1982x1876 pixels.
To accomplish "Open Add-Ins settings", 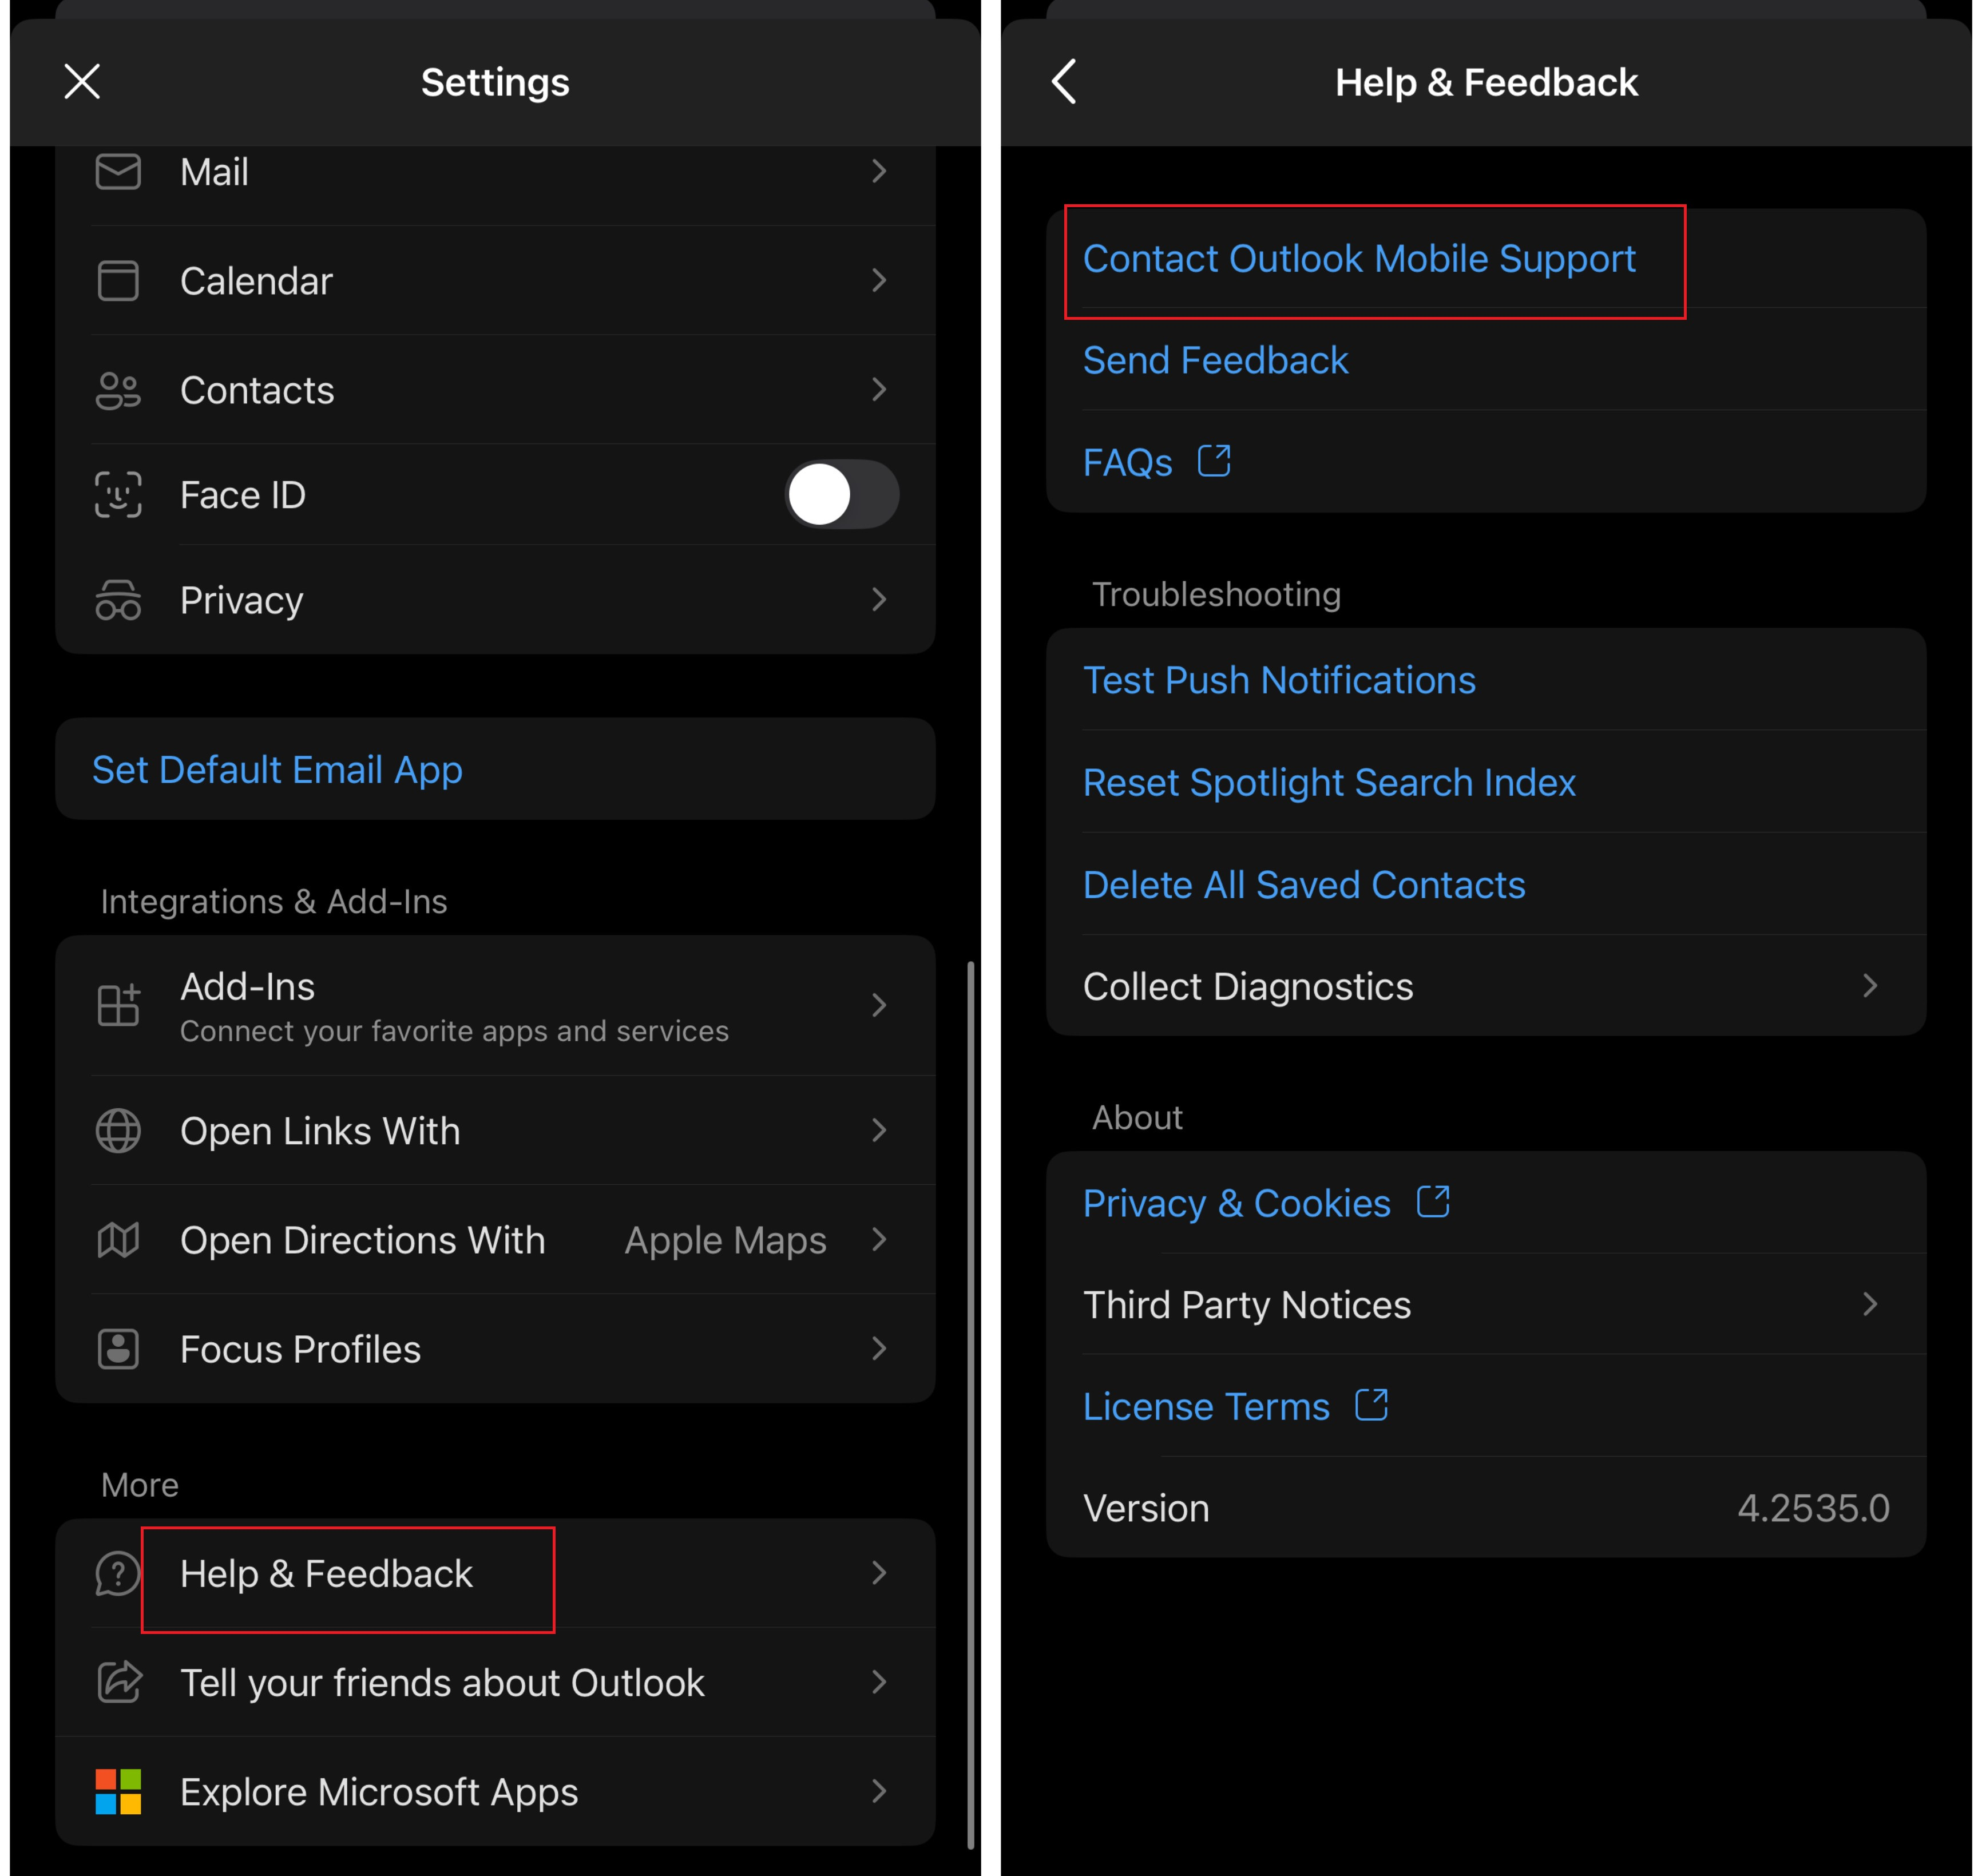I will click(495, 1005).
